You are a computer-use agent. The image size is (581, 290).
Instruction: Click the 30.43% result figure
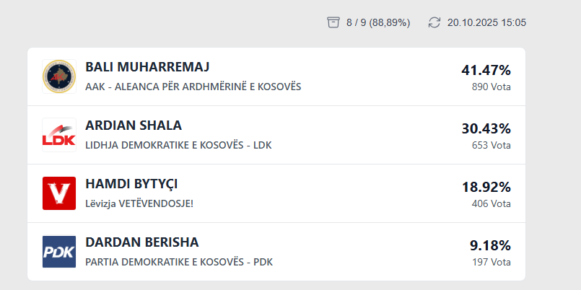486,128
